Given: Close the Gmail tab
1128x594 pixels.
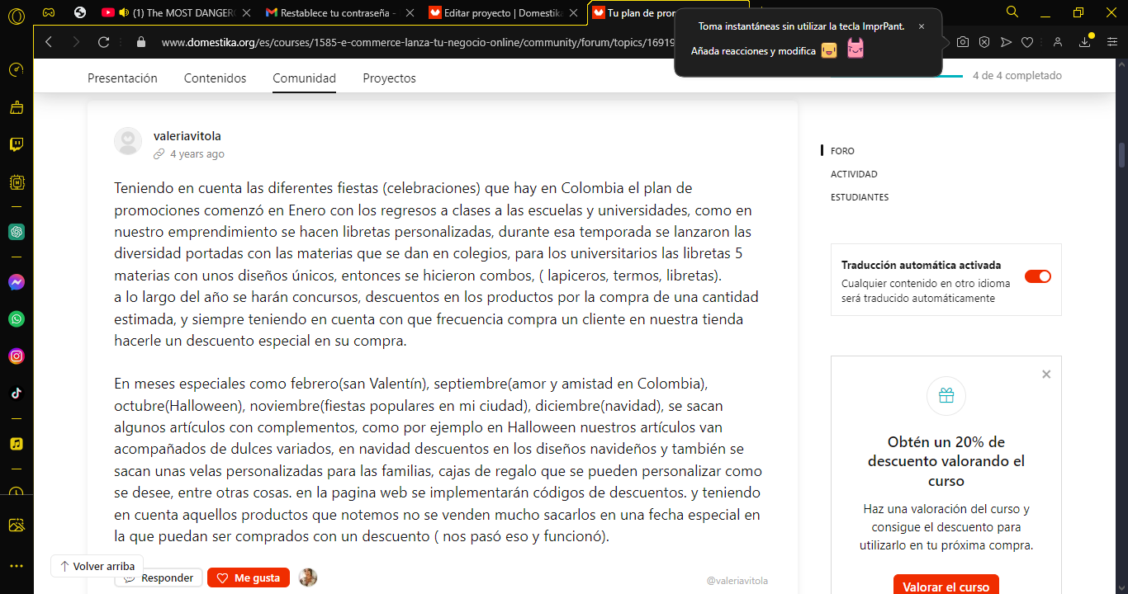Looking at the screenshot, I should tap(410, 12).
